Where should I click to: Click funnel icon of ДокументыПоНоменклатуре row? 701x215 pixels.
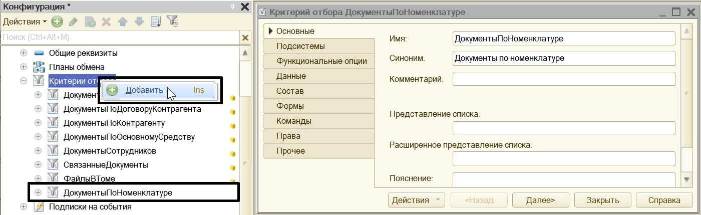(53, 193)
